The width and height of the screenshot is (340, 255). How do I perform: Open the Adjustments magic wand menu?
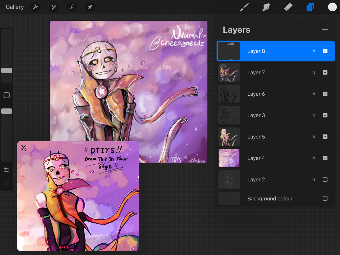[53, 7]
